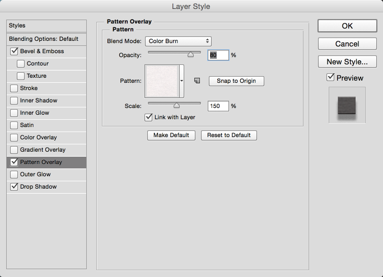Viewport: 383px width, 277px height.
Task: Select the Gradient Overlay style label
Action: tap(43, 149)
